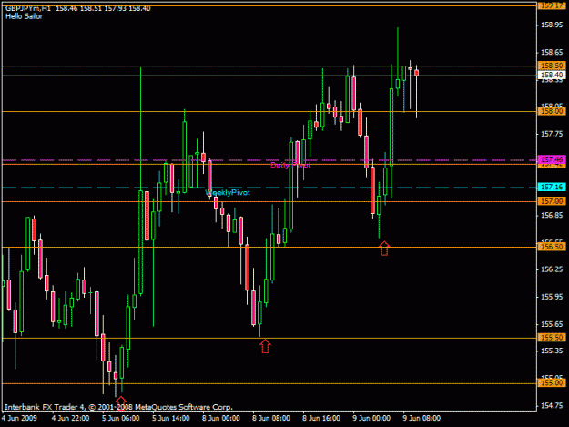569x427 pixels.
Task: Click the GBPJPYm,H1 chart title text
Action: [28, 8]
